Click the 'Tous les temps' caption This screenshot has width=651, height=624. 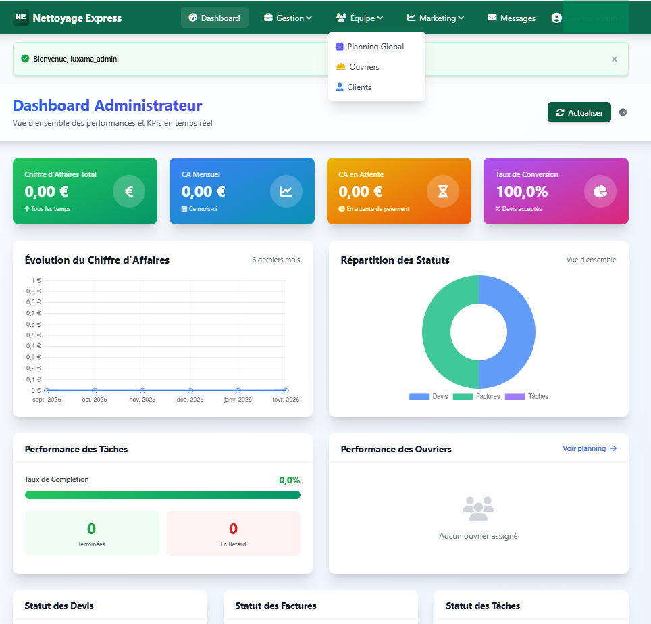coord(51,209)
